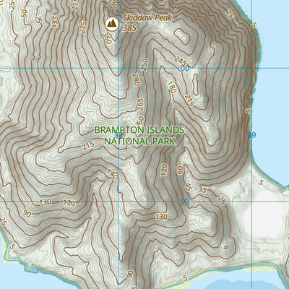Viewport: 289px width, 289px height.
Task: Click the 250 contour label
Action: [144, 64]
